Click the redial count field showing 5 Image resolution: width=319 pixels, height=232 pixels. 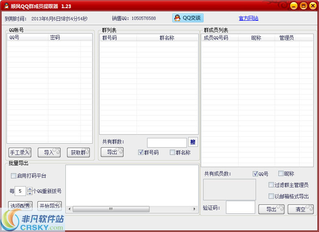[20, 191]
